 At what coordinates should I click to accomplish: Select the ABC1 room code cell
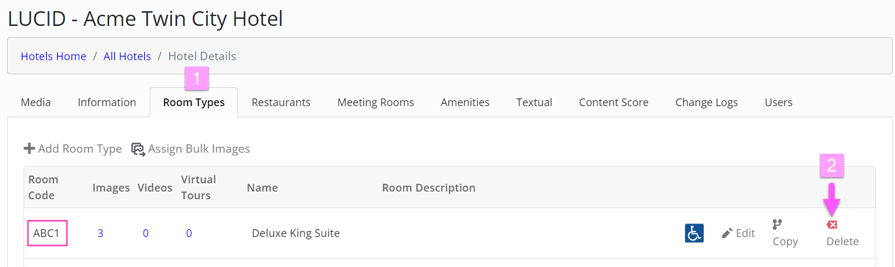coord(47,233)
